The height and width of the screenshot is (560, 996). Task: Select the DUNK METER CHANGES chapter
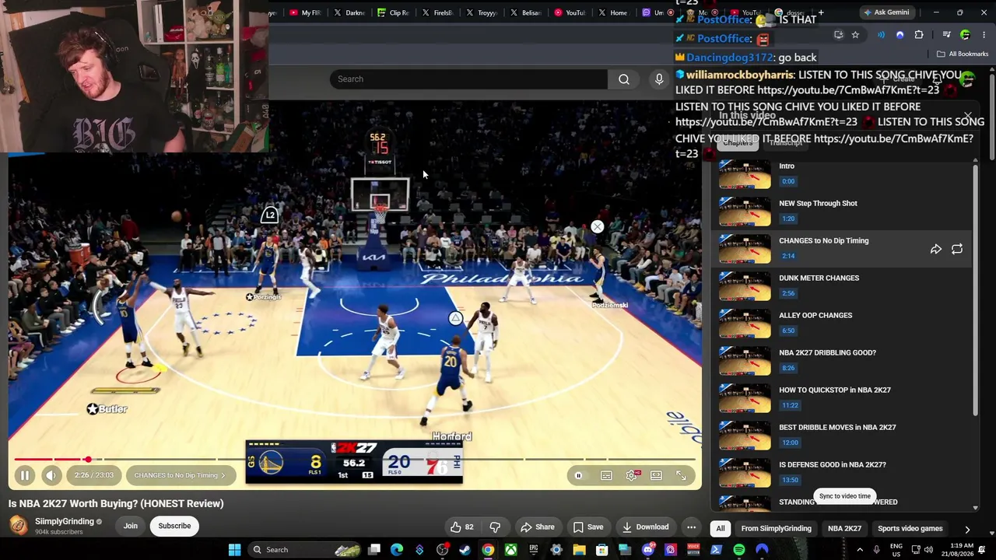[843, 285]
